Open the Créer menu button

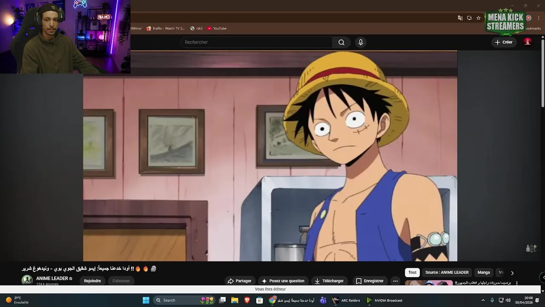[504, 42]
